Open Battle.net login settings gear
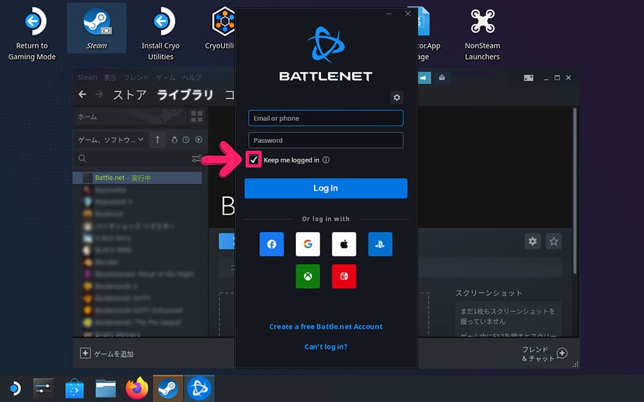 tap(396, 97)
